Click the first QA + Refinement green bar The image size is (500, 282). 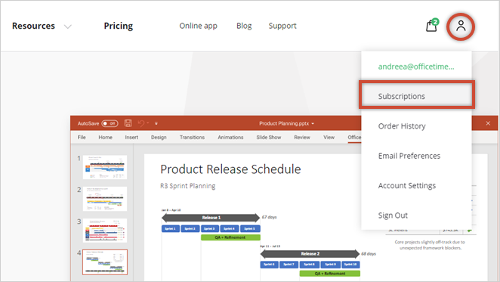230,237
